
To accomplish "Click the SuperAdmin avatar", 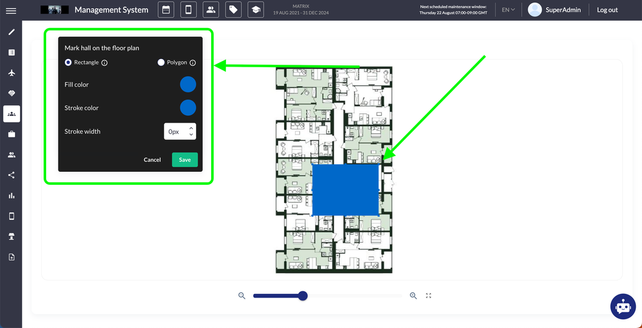I will click(x=535, y=10).
